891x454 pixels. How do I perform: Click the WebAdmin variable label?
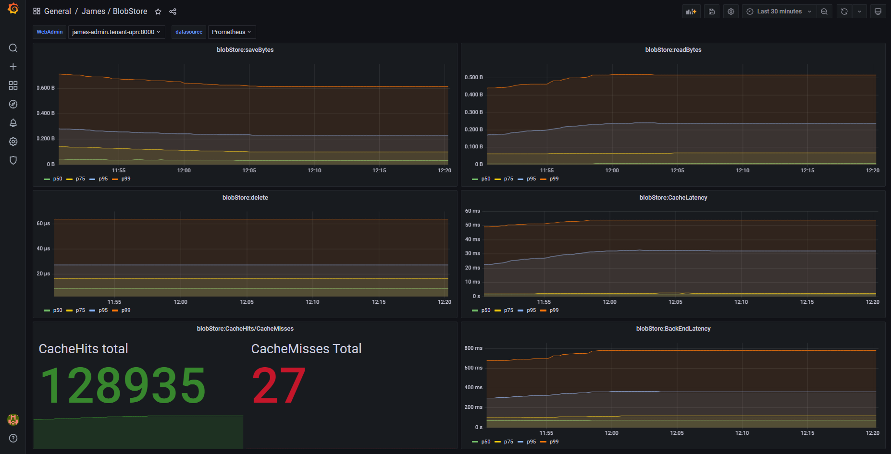pos(49,32)
